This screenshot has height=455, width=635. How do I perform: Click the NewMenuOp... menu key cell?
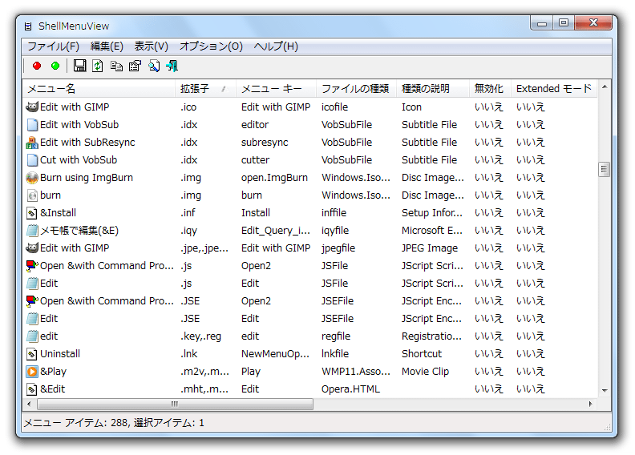tap(275, 354)
